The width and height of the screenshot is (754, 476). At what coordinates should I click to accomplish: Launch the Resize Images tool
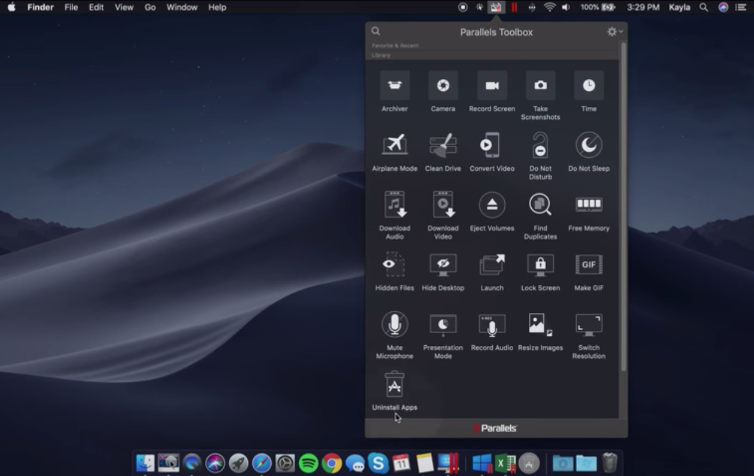(540, 324)
